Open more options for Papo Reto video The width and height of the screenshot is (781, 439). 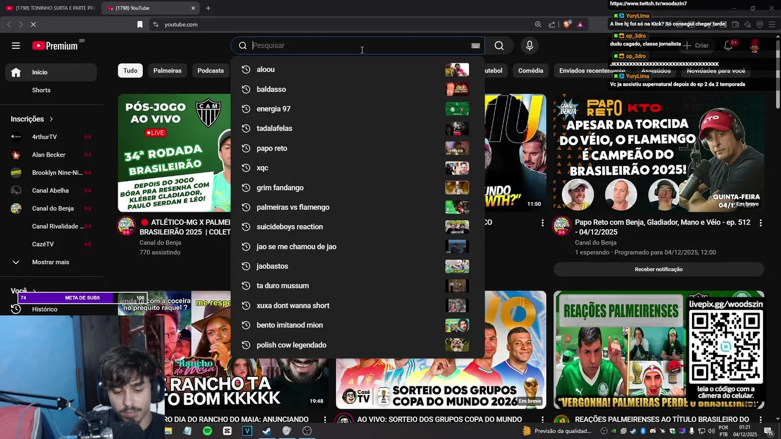pyautogui.click(x=760, y=223)
